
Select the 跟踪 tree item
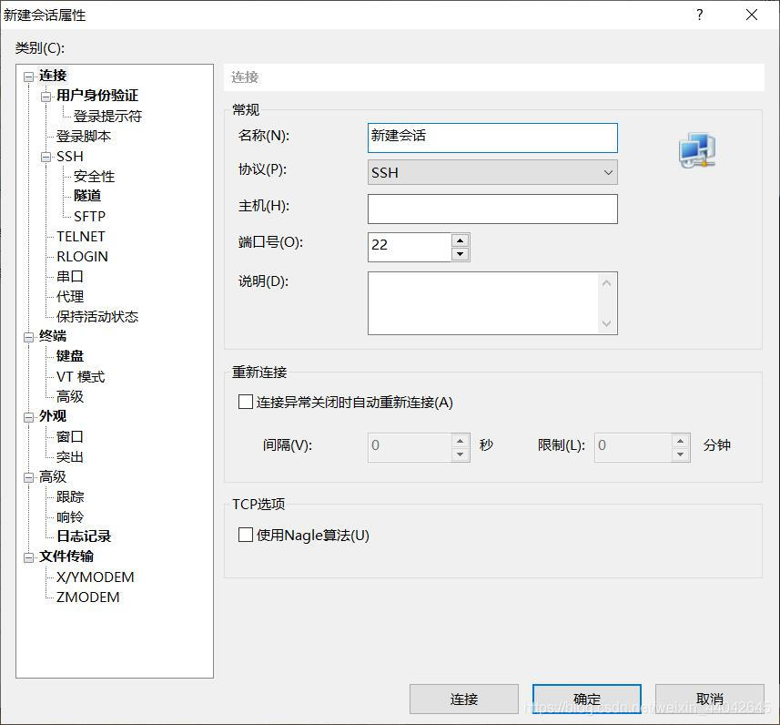[x=70, y=496]
